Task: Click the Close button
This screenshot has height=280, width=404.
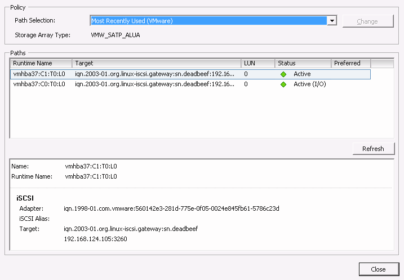Action: pos(378,269)
